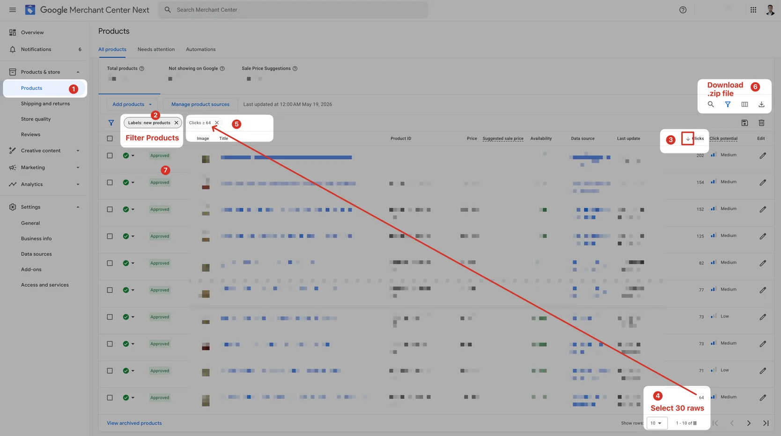Click the search magnifier in the table toolbar
Viewport: 781px width, 436px height.
(x=710, y=104)
